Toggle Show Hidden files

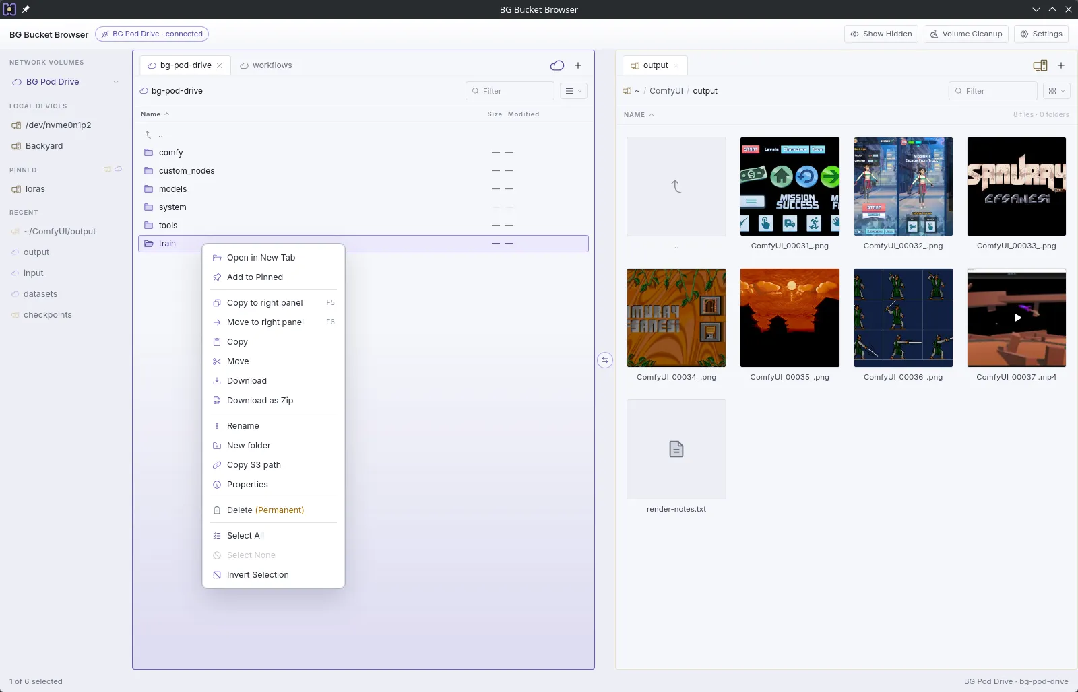click(x=881, y=34)
